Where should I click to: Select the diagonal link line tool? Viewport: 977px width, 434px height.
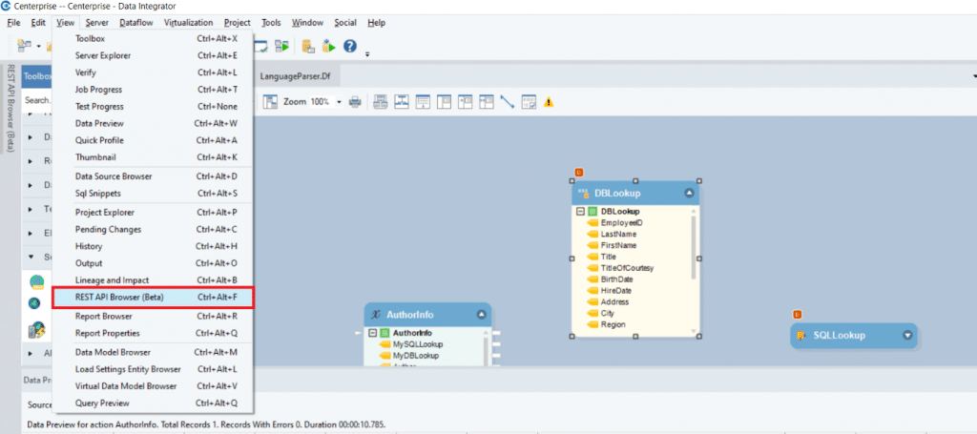[x=508, y=102]
